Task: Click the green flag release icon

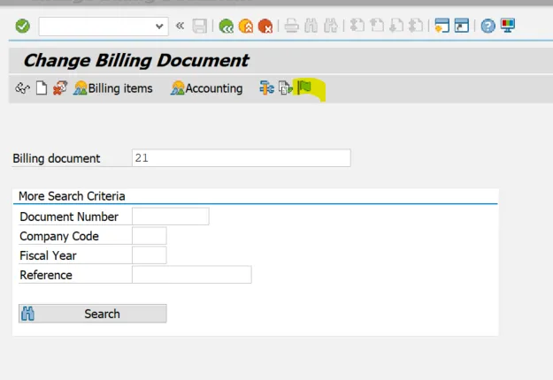Action: click(304, 87)
